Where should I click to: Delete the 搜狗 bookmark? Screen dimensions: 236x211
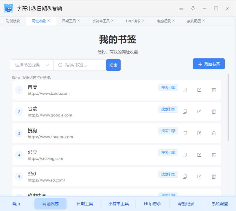pyautogui.click(x=213, y=133)
